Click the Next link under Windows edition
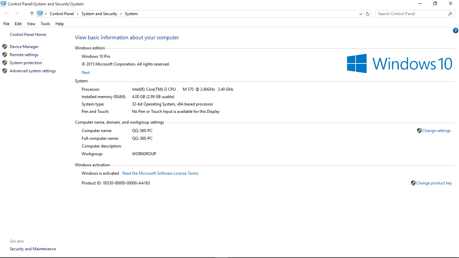 click(x=86, y=73)
